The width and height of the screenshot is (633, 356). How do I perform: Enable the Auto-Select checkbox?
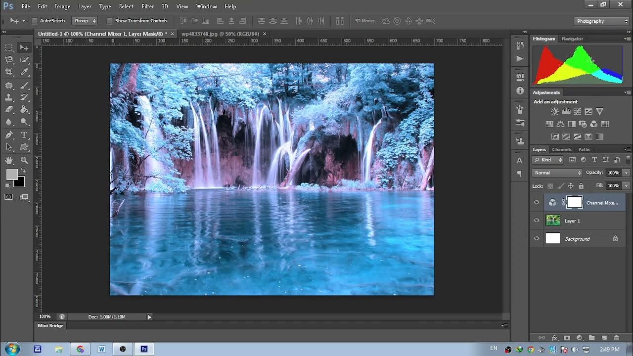[35, 21]
